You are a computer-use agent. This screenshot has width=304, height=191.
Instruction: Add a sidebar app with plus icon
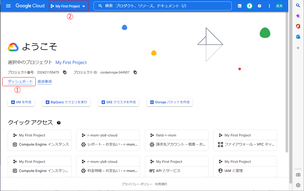point(298,48)
